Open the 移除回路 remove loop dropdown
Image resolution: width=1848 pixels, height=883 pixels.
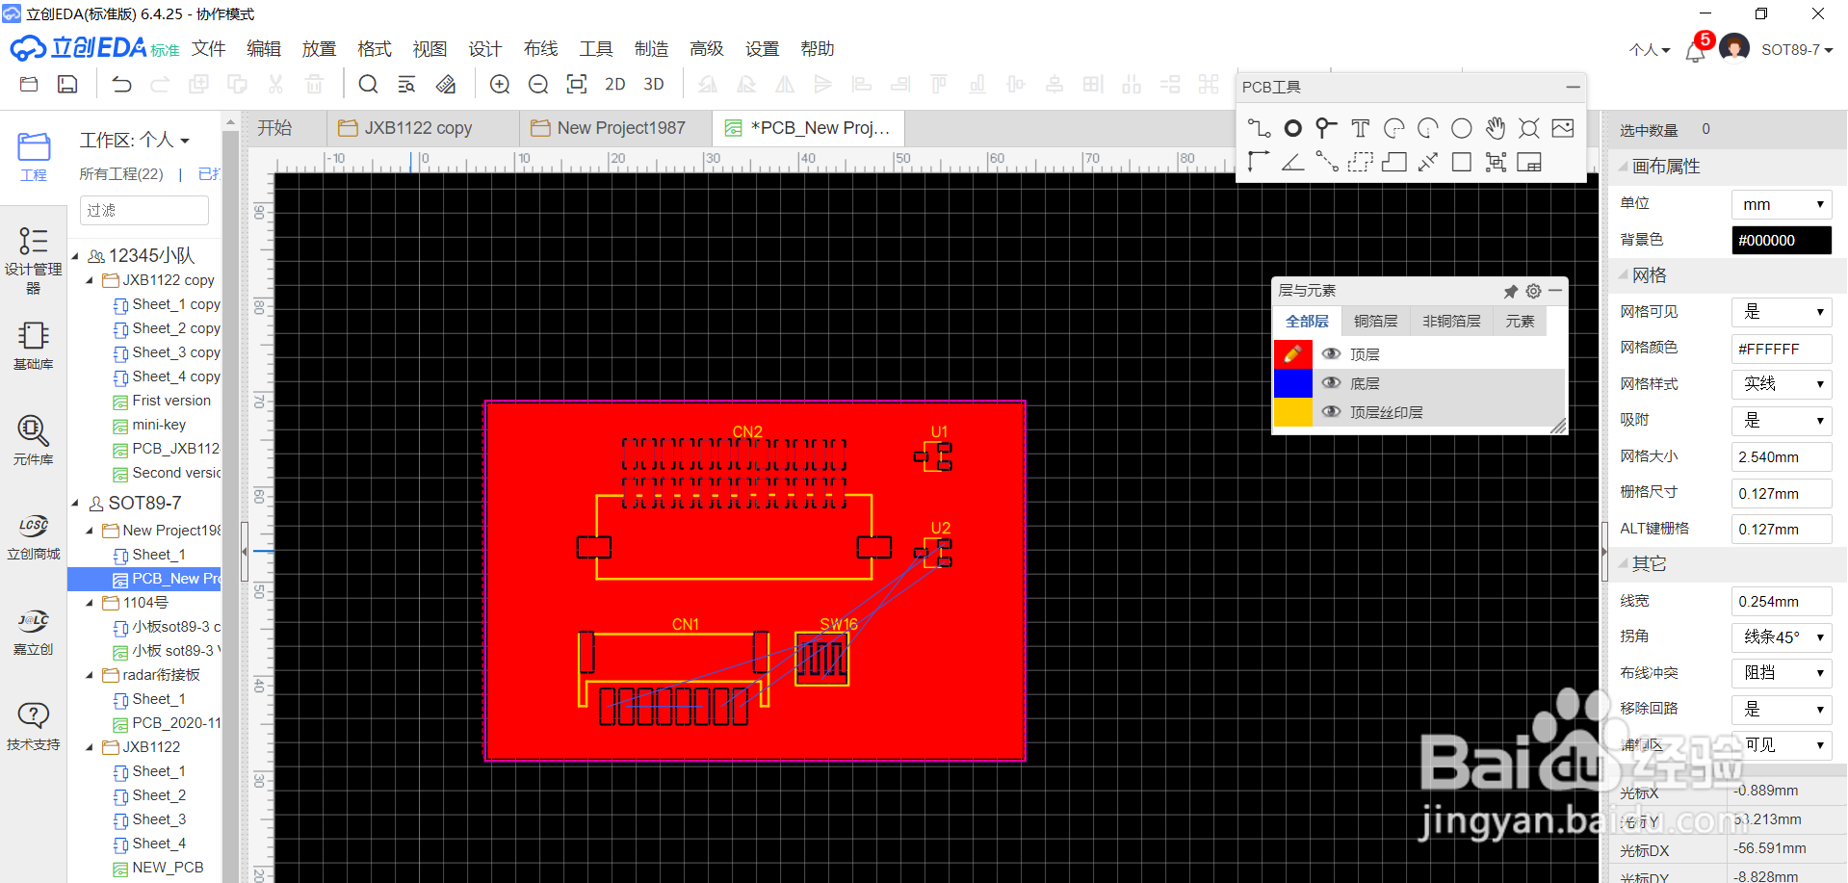(x=1782, y=709)
